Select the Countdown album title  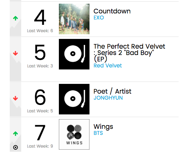coord(112,11)
